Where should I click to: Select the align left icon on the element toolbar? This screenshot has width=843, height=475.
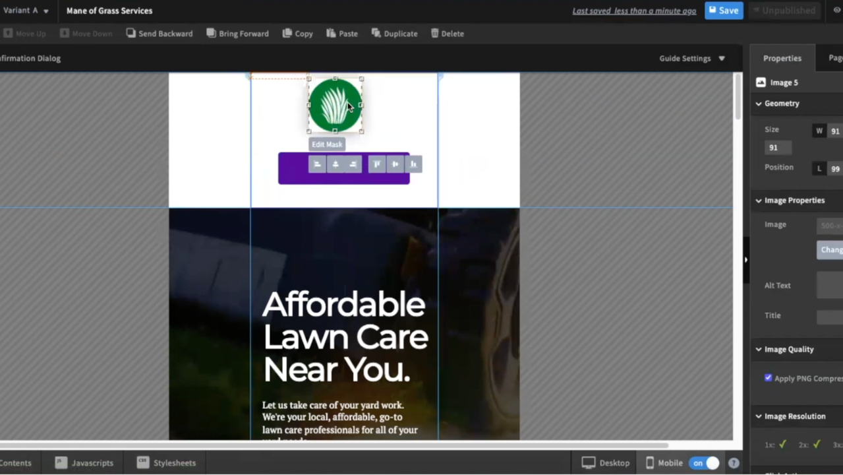coord(317,164)
